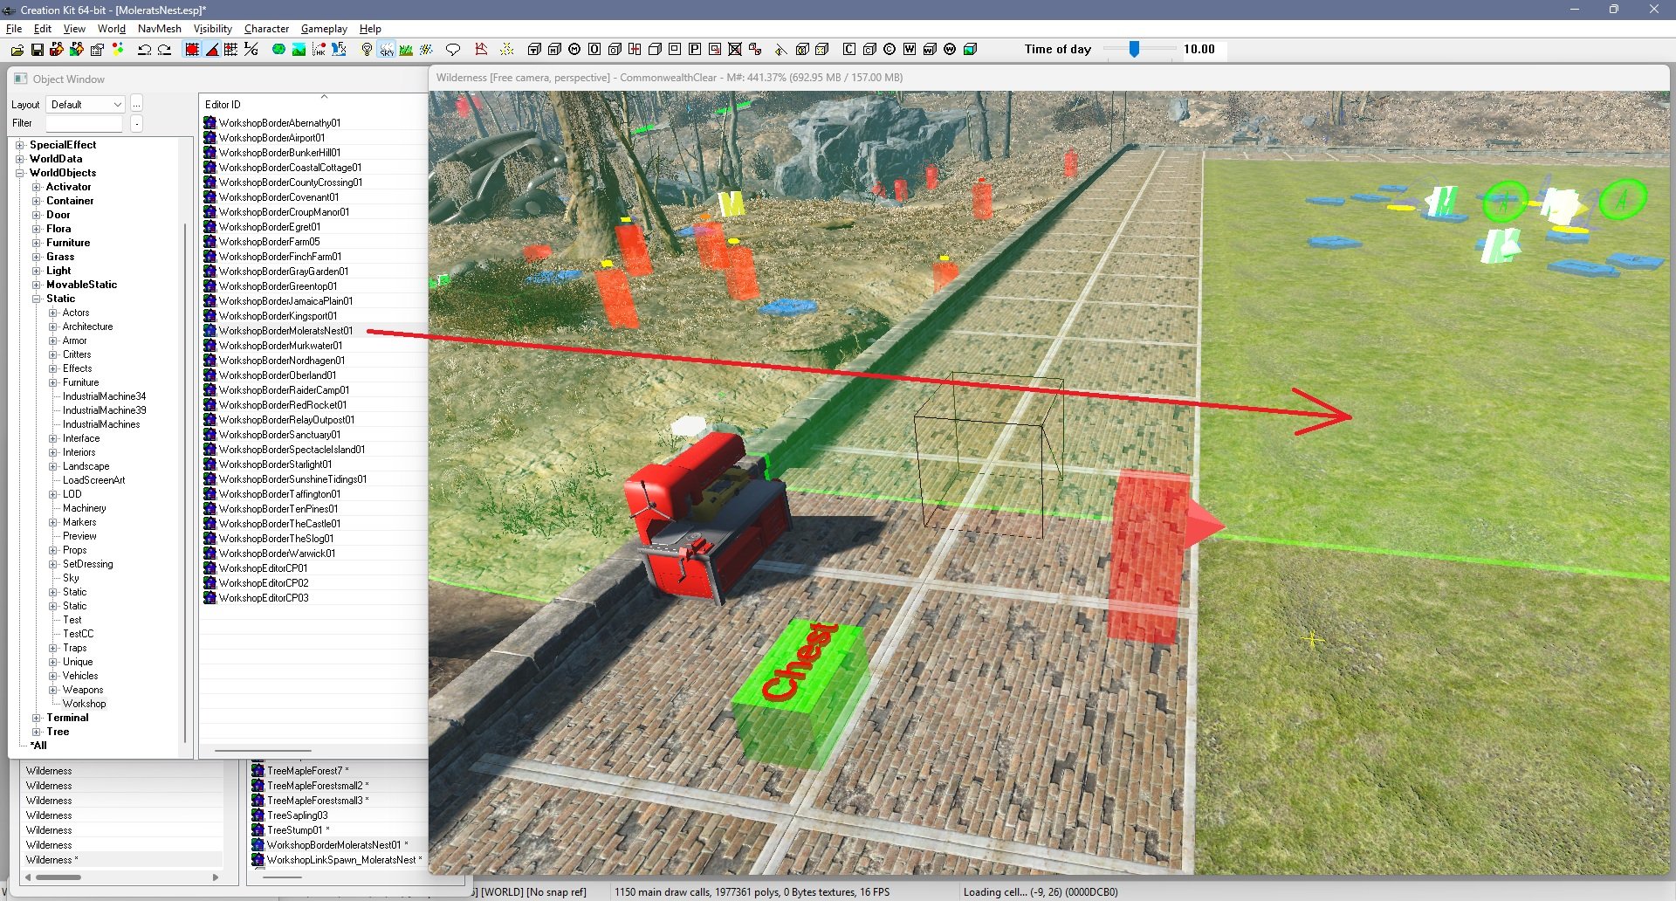Click the three colored dots toolbar icon
This screenshot has width=1676, height=901.
[x=118, y=50]
